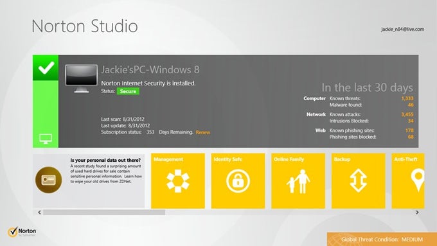Viewport: 437px width, 246px height.
Task: Open the personal data article headline
Action: click(x=105, y=160)
